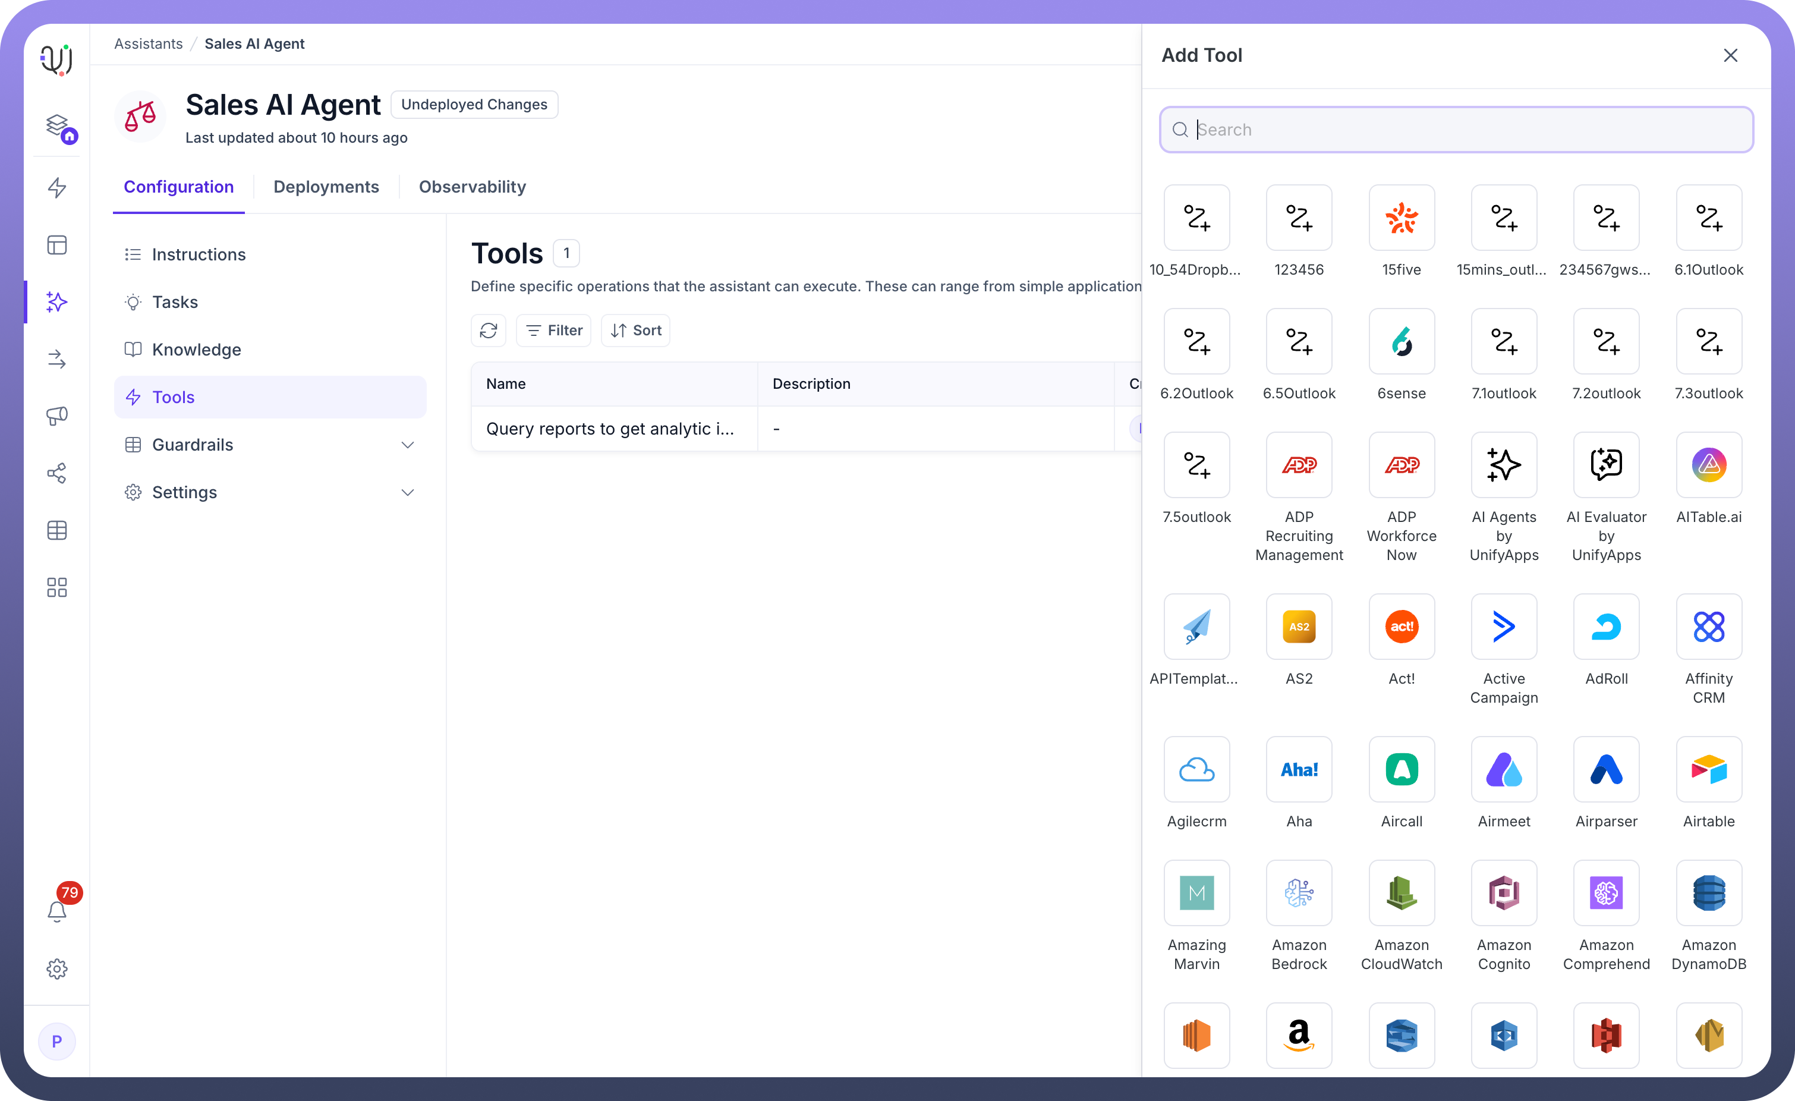Select the 15five tool icon
1795x1101 pixels.
coord(1401,218)
